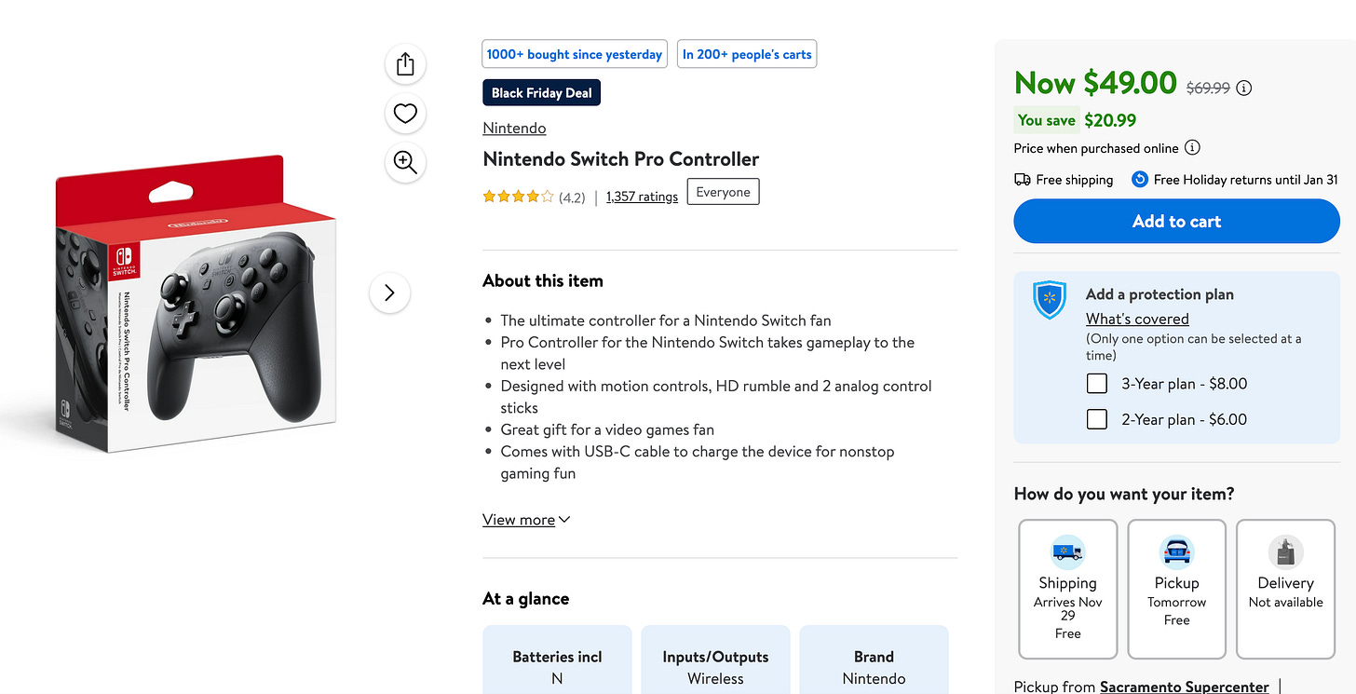The height and width of the screenshot is (694, 1356).
Task: Click the protection plan shield icon
Action: (x=1050, y=300)
